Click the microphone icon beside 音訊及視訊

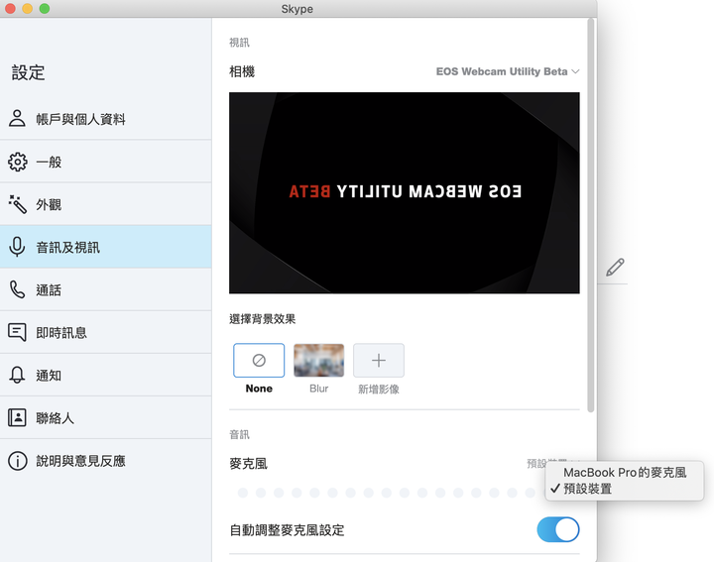[x=17, y=247]
